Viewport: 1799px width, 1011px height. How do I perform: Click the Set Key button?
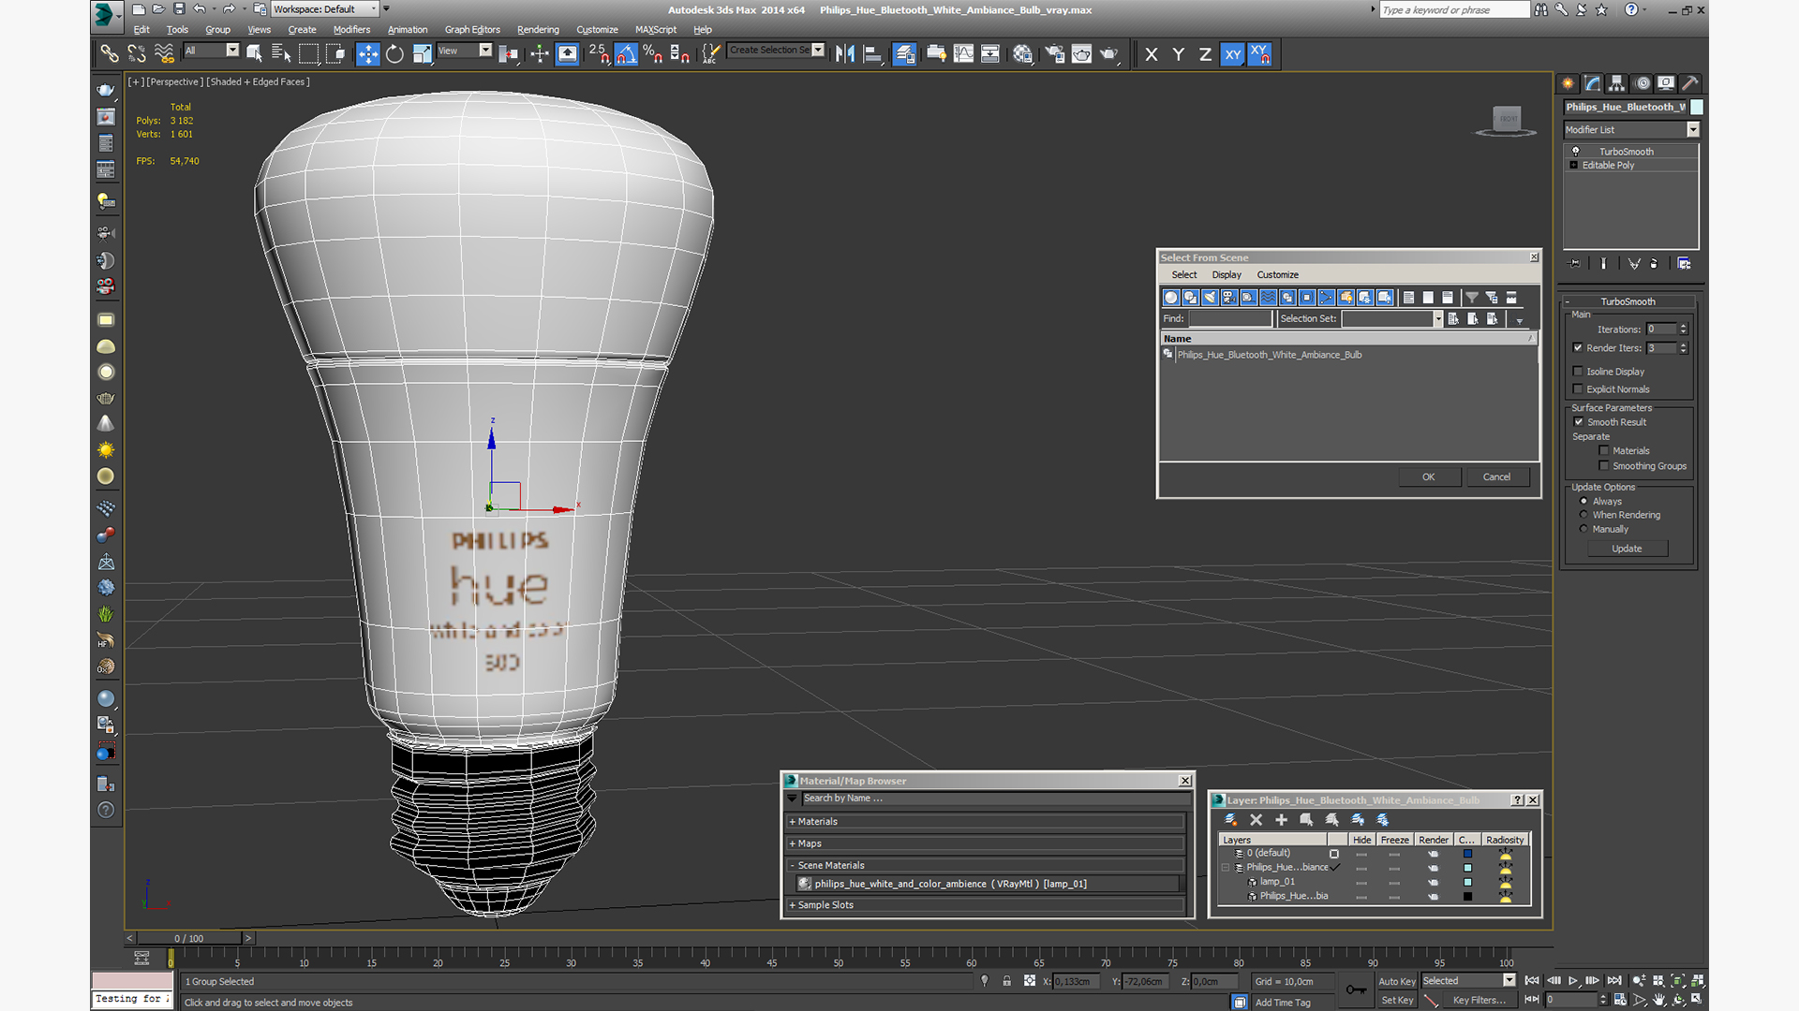(x=1396, y=1001)
